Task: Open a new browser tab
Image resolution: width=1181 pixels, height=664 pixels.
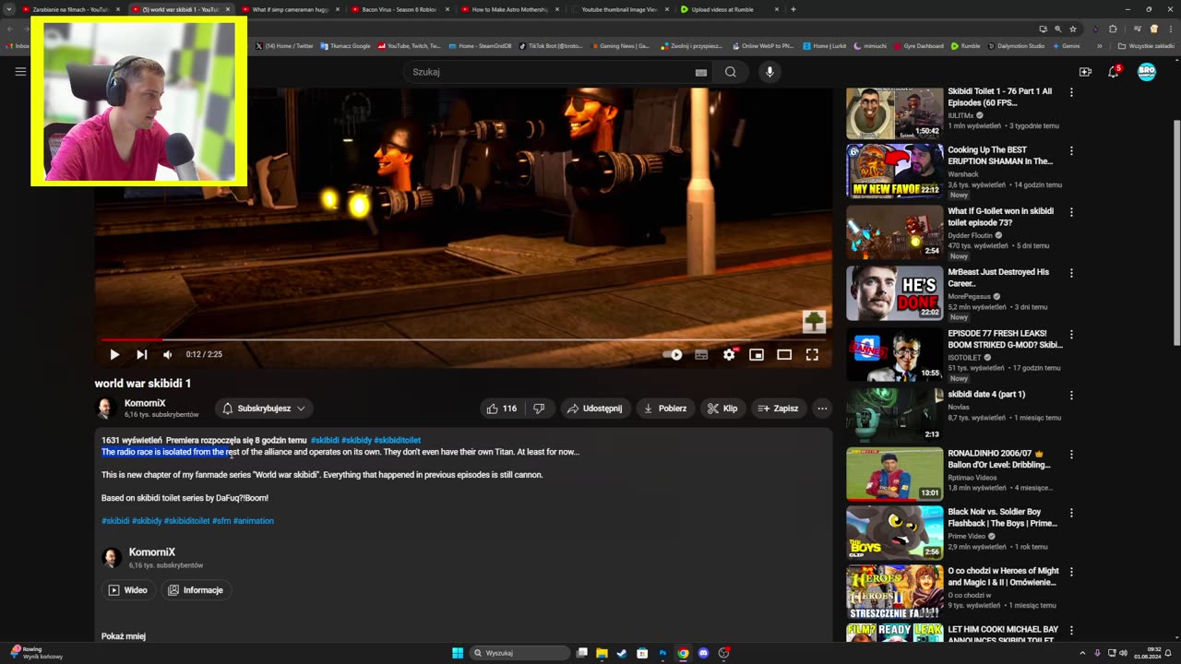Action: pos(793,9)
